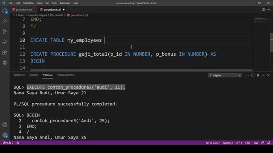This screenshot has width=273, height=153.
Task: Select the Terminal panel tab
Action: click(47, 75)
